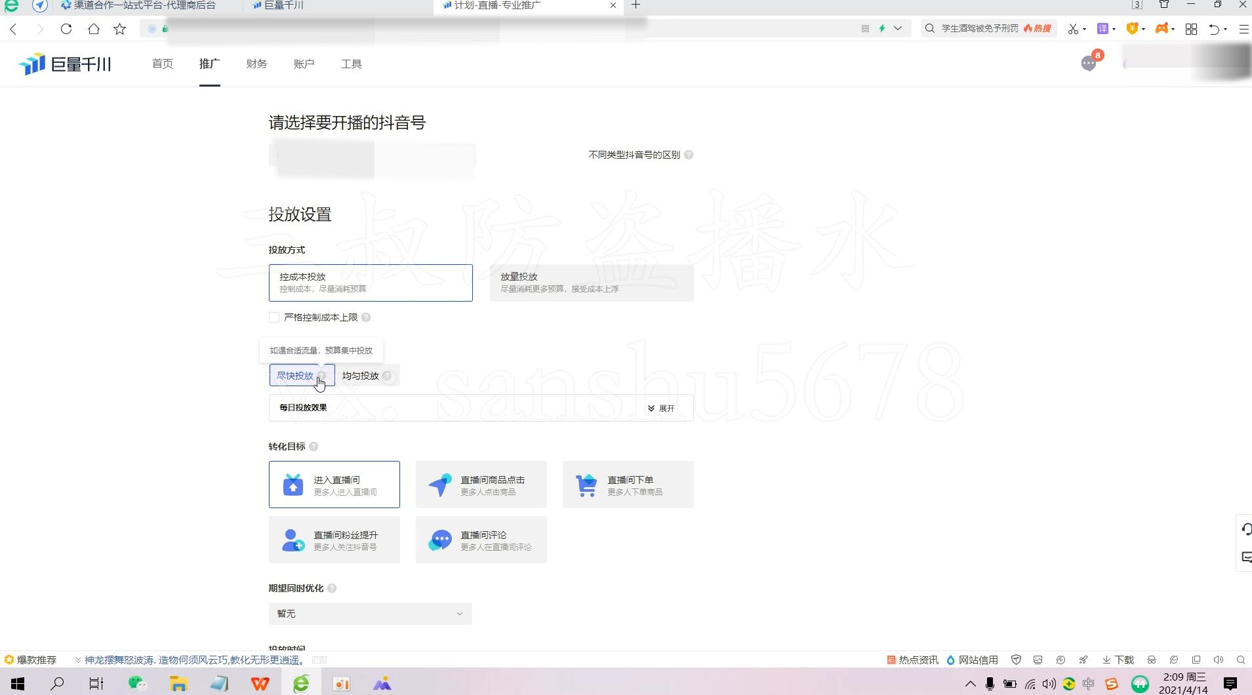Click the message notification bubble icon
Screen dimensions: 1252x695
point(1089,64)
